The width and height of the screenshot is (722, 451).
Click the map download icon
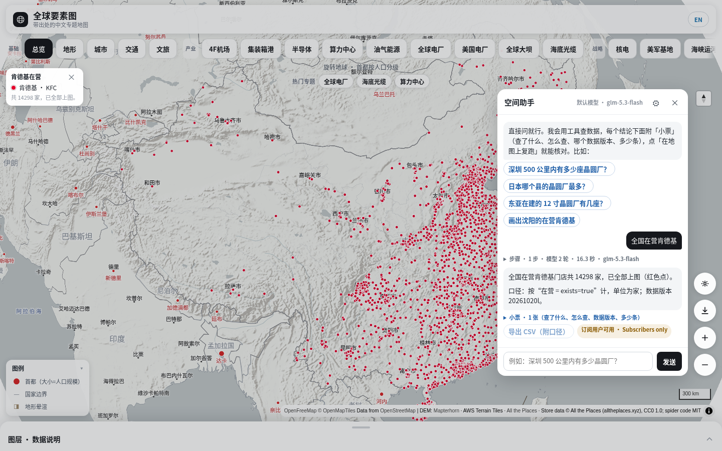click(x=704, y=311)
